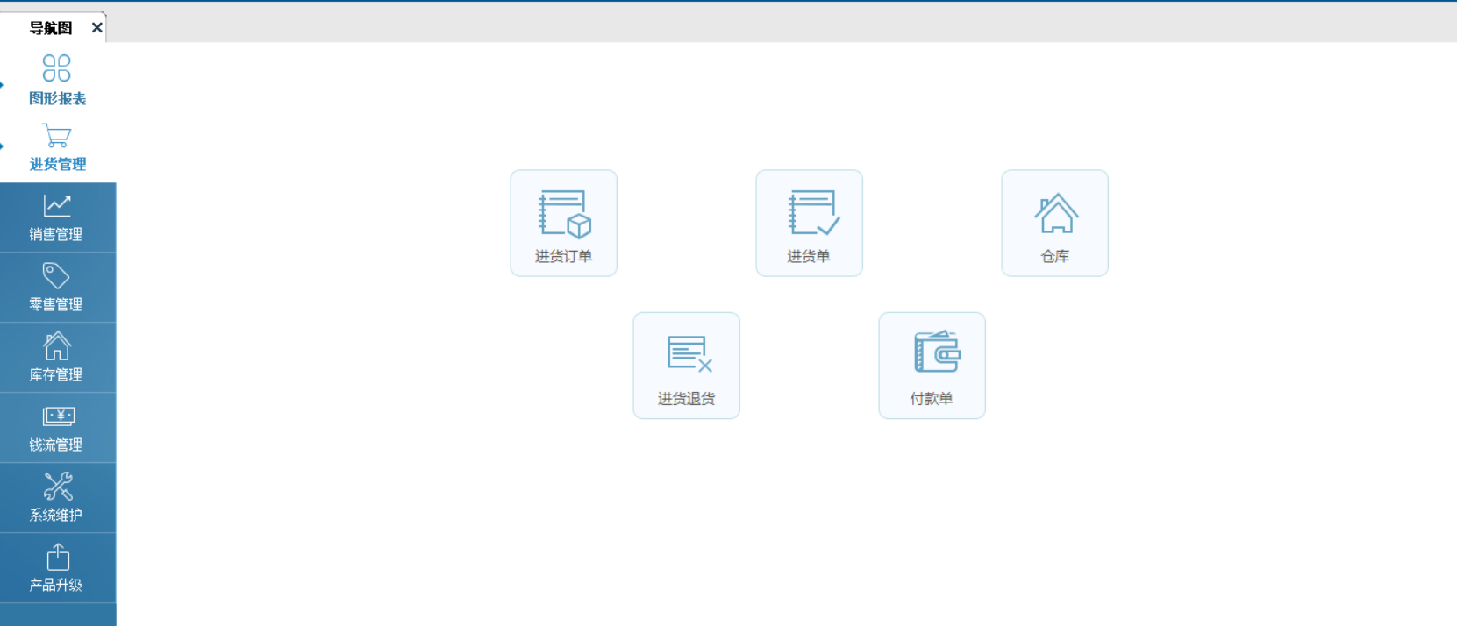Image resolution: width=1457 pixels, height=626 pixels.
Task: Click the 钱流管理 sidebar label
Action: point(56,445)
